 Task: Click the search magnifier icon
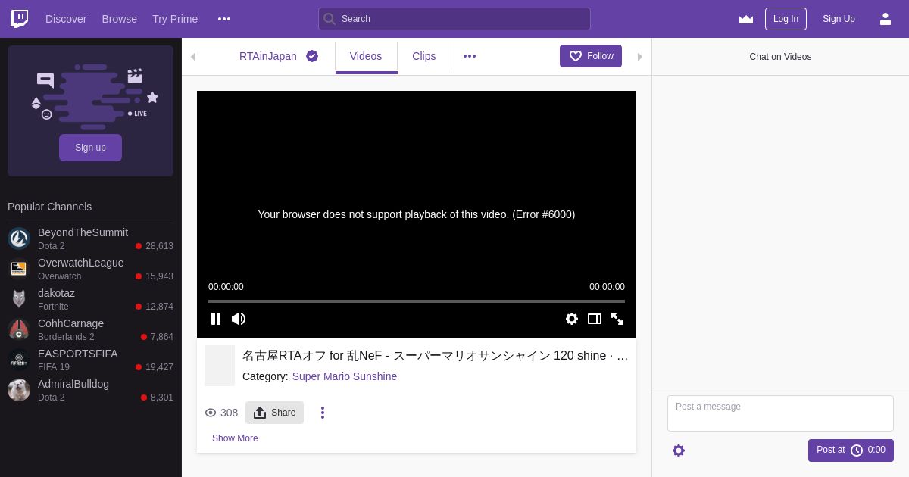click(x=330, y=19)
